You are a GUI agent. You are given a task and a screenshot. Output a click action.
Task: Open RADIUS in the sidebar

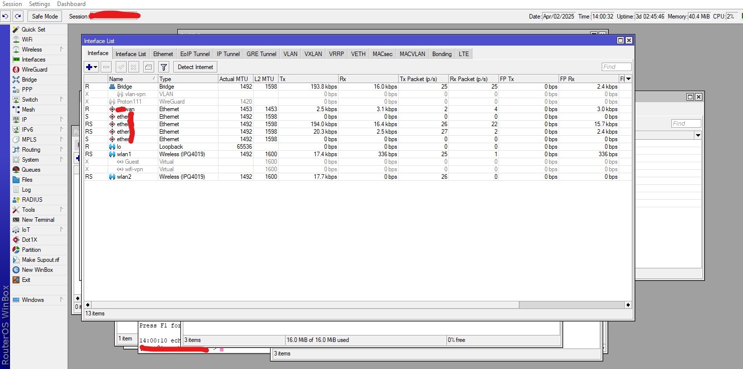(32, 200)
